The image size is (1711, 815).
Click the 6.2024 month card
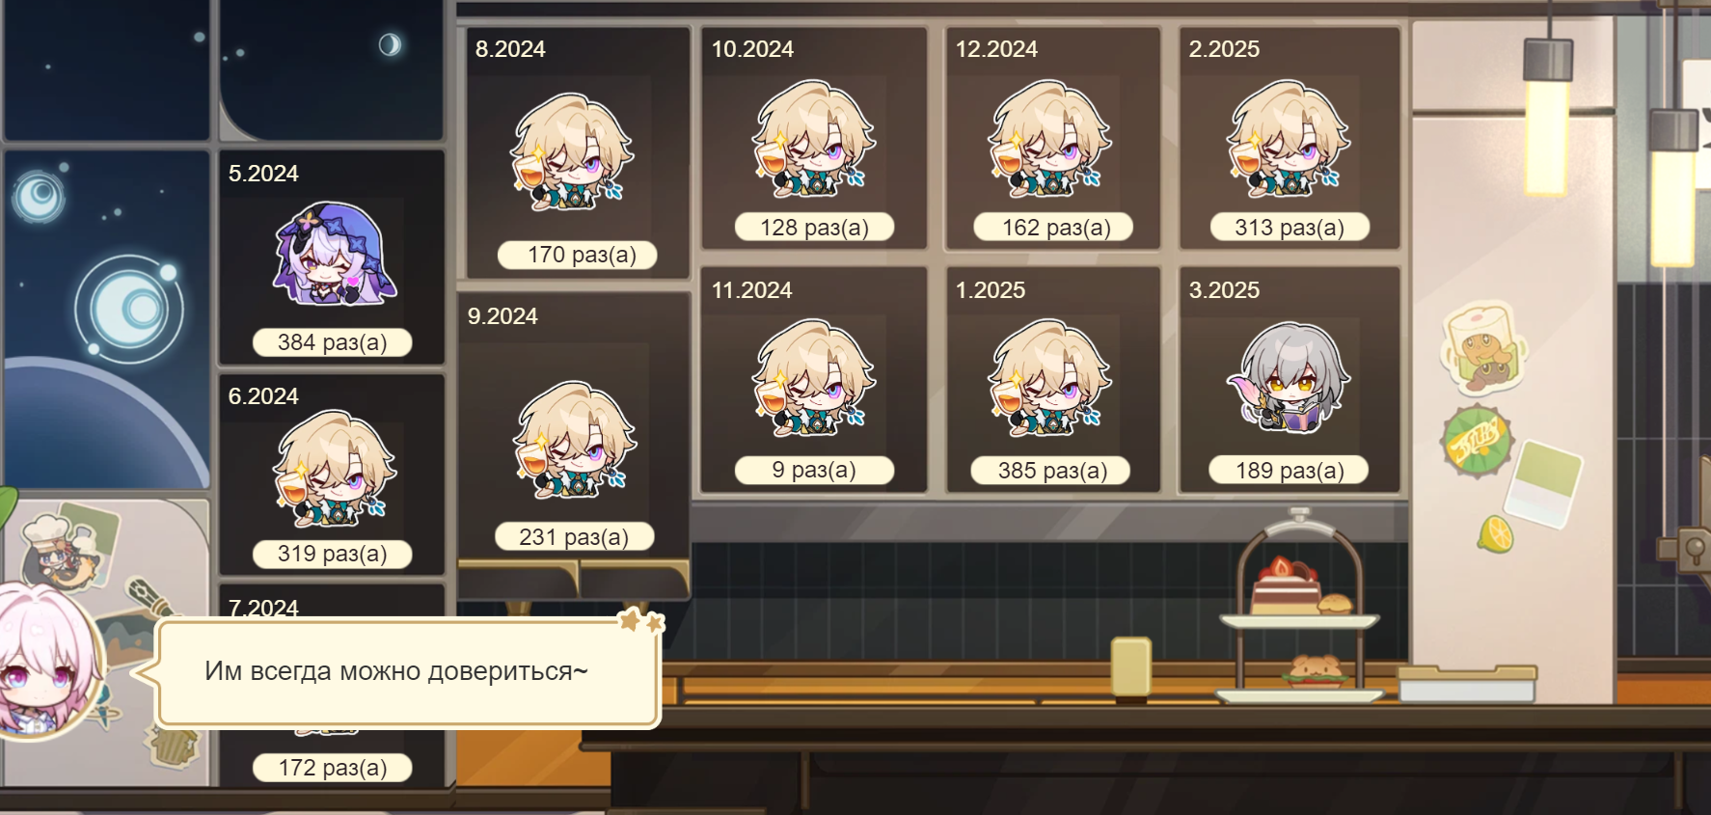click(332, 475)
